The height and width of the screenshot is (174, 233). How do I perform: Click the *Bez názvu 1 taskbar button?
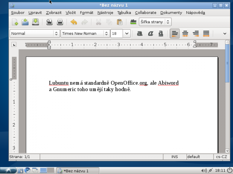[78, 171]
